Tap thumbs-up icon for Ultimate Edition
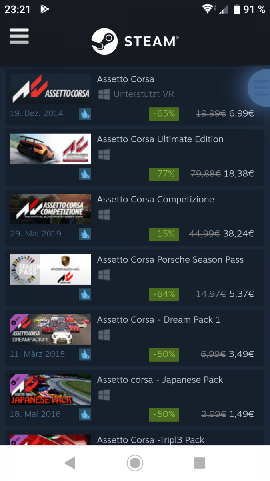 tap(85, 174)
